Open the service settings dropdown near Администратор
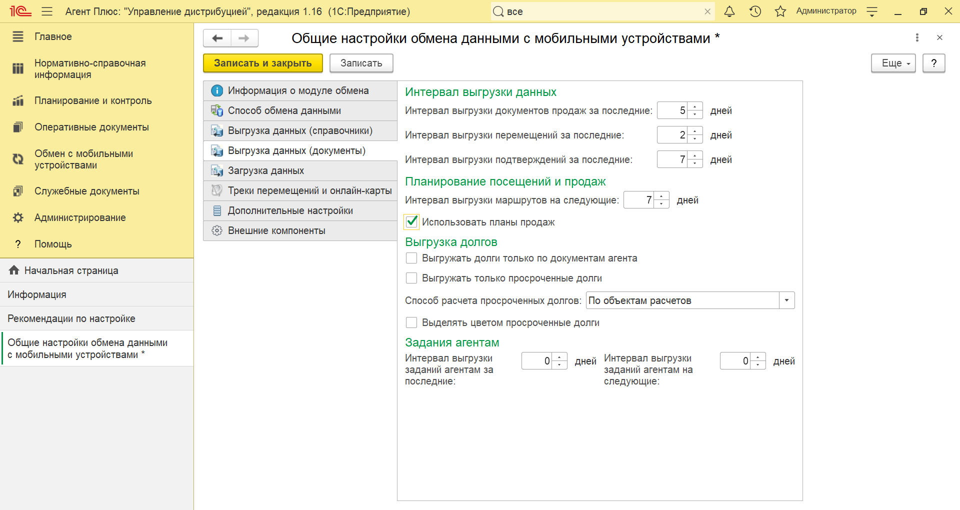960x510 pixels. tap(872, 12)
